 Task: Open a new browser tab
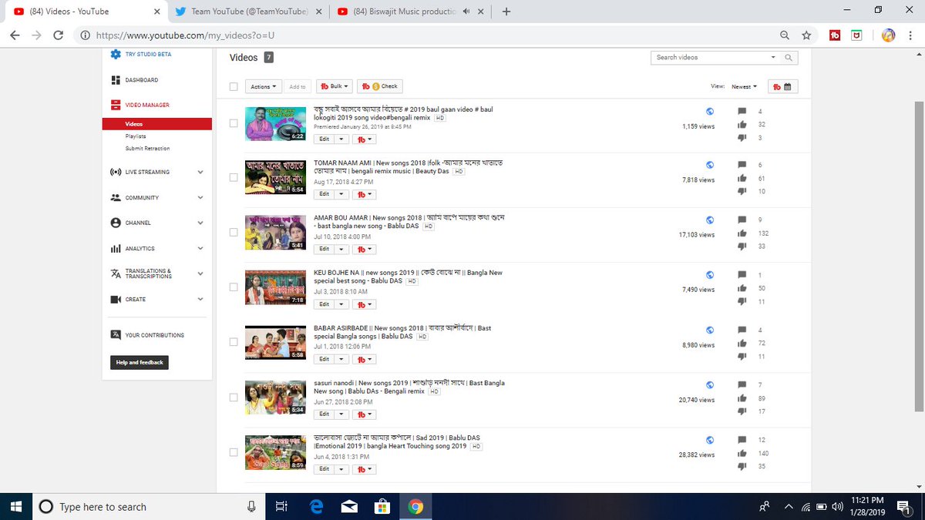click(x=506, y=12)
